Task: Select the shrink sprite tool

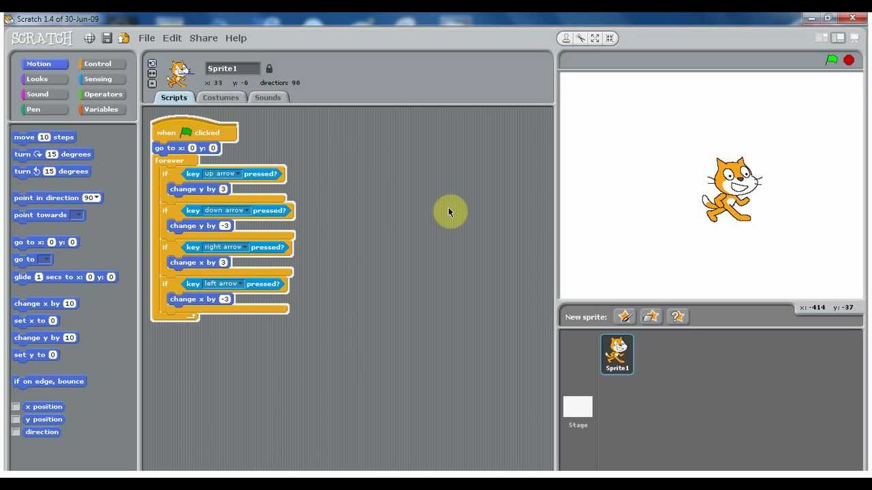Action: pos(610,38)
